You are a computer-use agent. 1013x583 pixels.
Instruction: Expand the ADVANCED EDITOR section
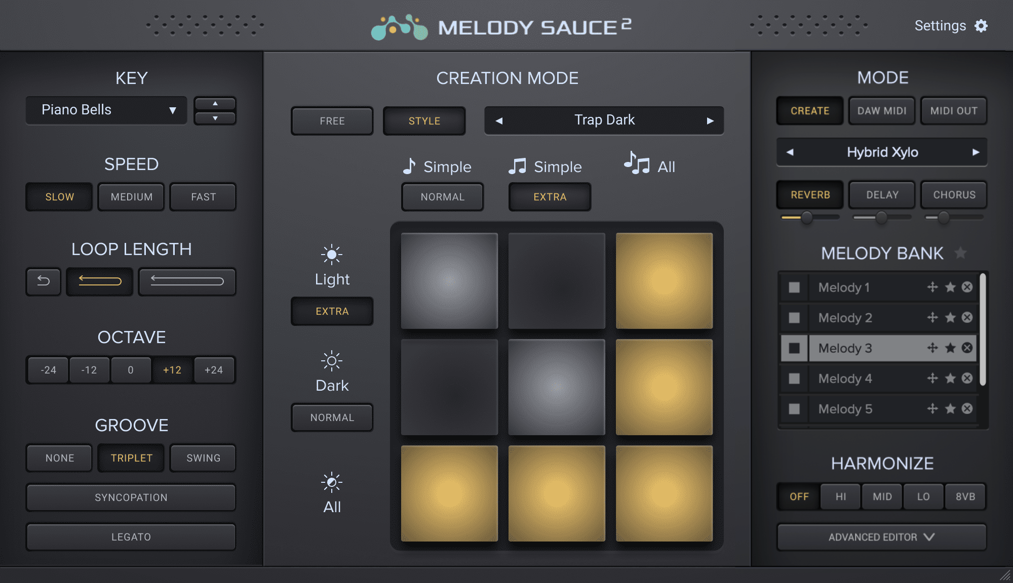click(x=881, y=537)
